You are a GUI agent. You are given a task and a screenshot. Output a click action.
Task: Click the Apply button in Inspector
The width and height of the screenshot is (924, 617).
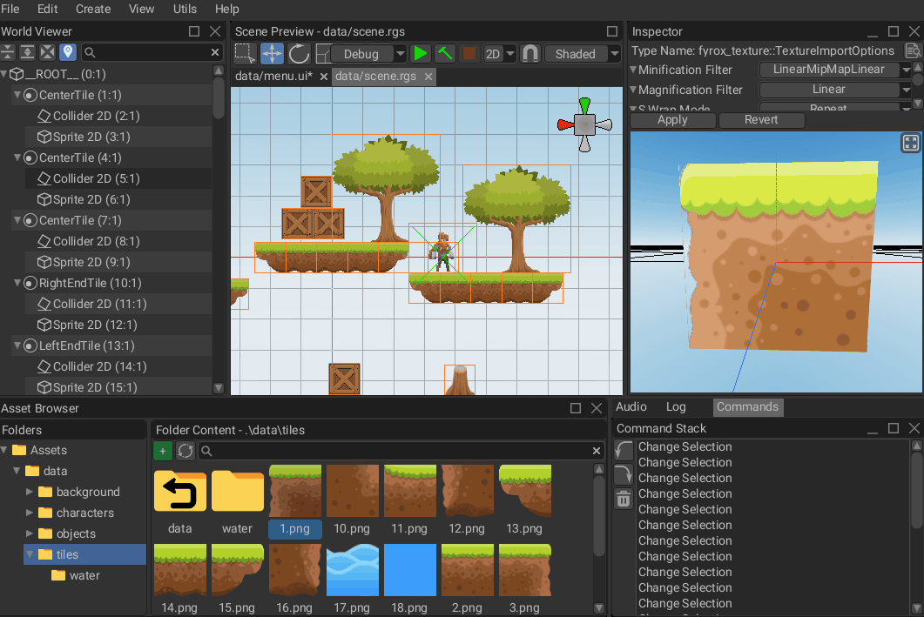click(672, 120)
